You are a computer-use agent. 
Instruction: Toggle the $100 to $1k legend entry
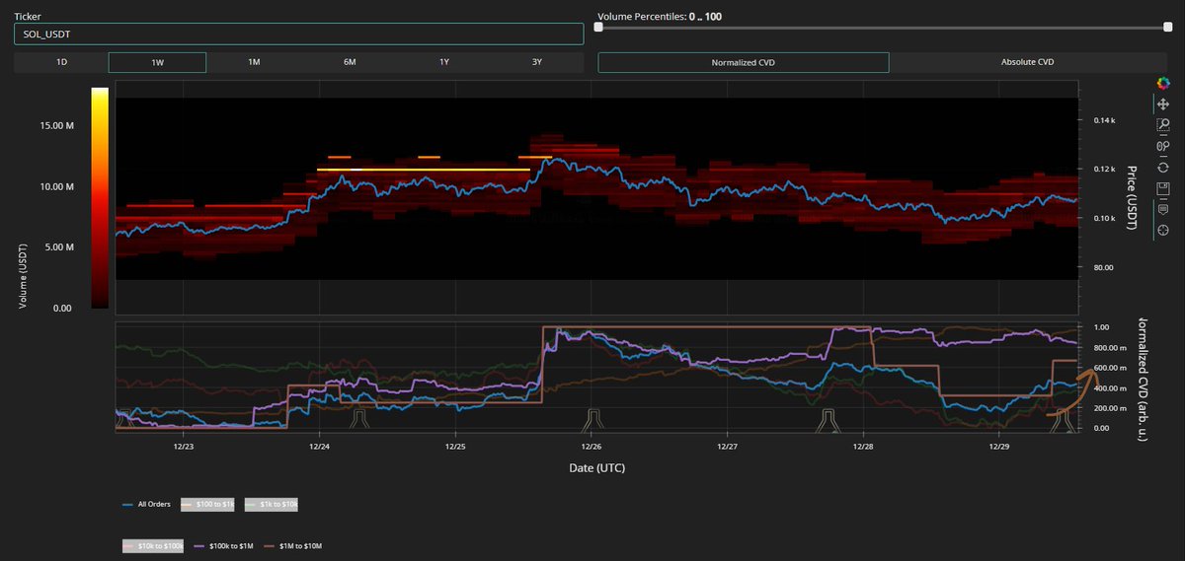point(209,504)
